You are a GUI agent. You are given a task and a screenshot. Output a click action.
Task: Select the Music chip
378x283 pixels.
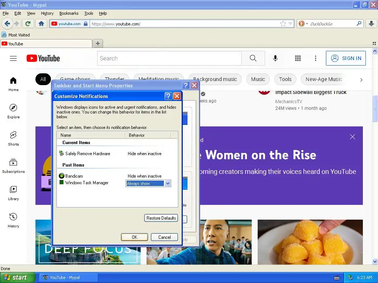258,79
